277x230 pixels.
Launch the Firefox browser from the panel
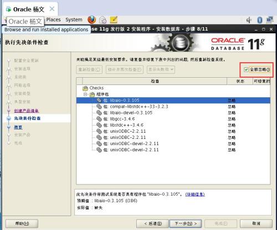click(92, 19)
